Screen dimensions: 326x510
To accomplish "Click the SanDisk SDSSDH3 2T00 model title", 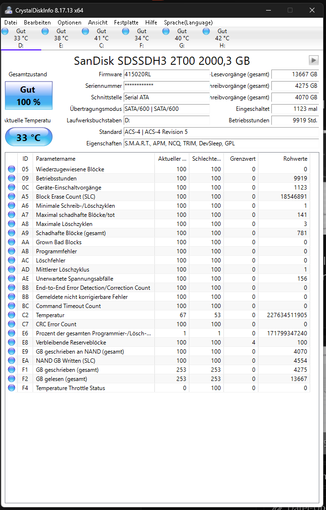I will (x=162, y=60).
